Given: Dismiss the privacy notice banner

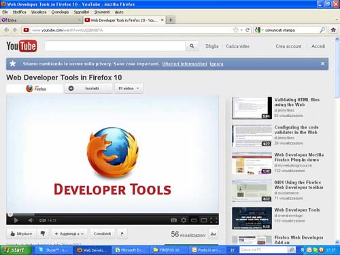Looking at the screenshot, I should pos(322,64).
